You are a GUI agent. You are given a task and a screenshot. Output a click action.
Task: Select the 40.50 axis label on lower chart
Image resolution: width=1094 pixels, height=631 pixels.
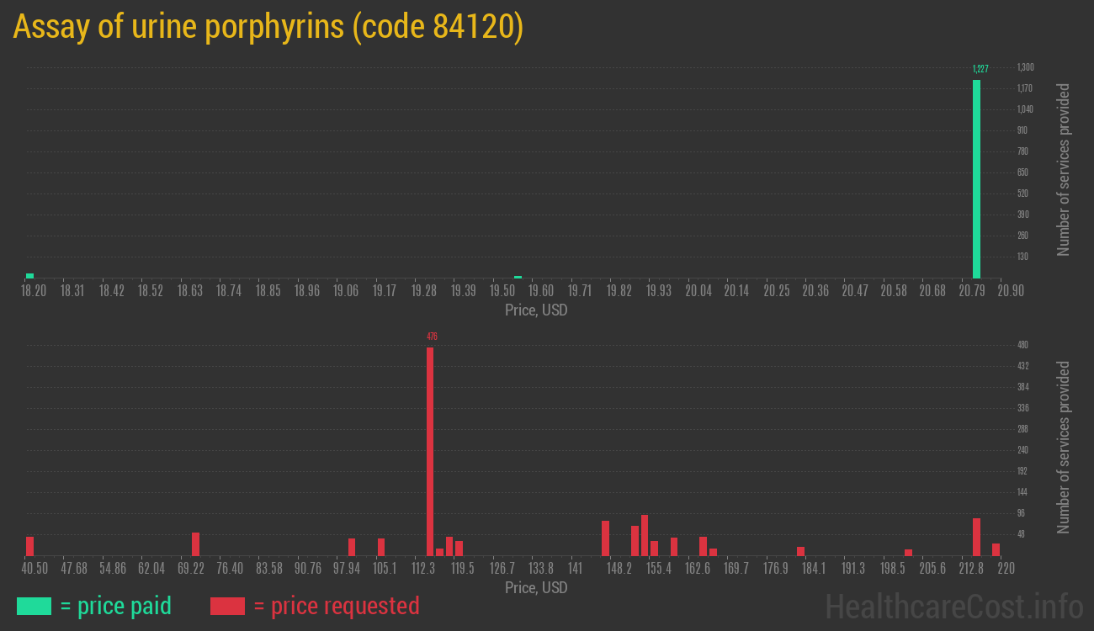(x=34, y=569)
